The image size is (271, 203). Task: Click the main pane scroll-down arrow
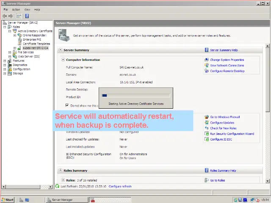pyautogui.click(x=267, y=181)
